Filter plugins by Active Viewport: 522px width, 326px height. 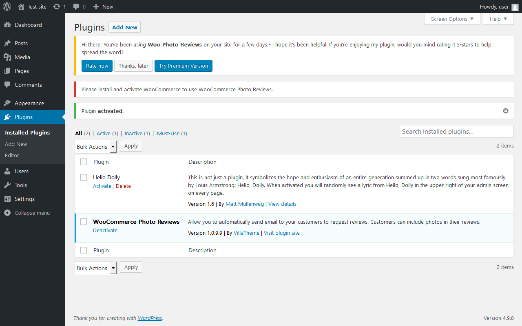pos(104,133)
